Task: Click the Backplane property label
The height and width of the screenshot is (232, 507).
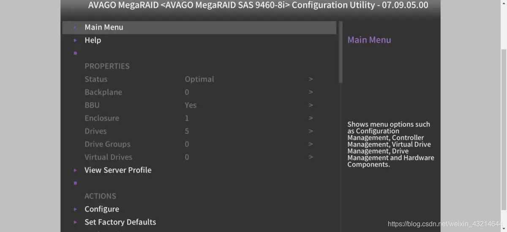Action: [x=103, y=92]
